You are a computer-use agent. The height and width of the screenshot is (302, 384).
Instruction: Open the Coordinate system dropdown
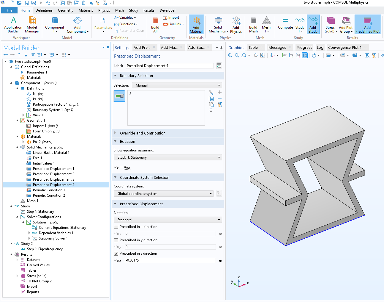164,194
